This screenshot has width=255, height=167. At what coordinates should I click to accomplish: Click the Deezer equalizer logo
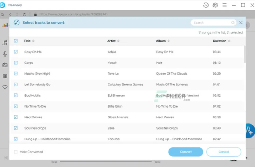[5, 25]
